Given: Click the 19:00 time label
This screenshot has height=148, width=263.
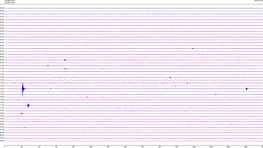Looking at the screenshot, I should tap(2, 116).
